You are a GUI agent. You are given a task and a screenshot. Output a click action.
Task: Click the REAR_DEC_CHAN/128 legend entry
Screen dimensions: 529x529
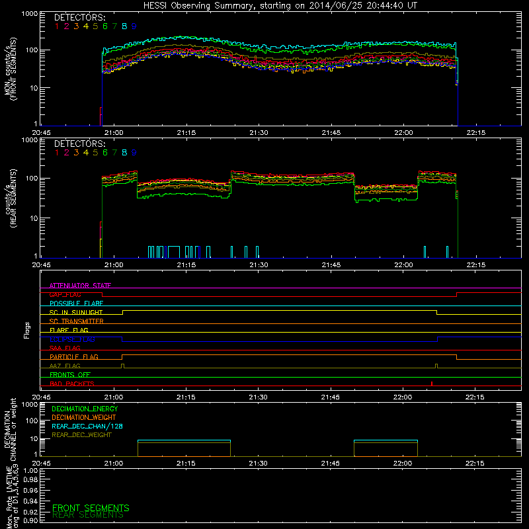[87, 426]
